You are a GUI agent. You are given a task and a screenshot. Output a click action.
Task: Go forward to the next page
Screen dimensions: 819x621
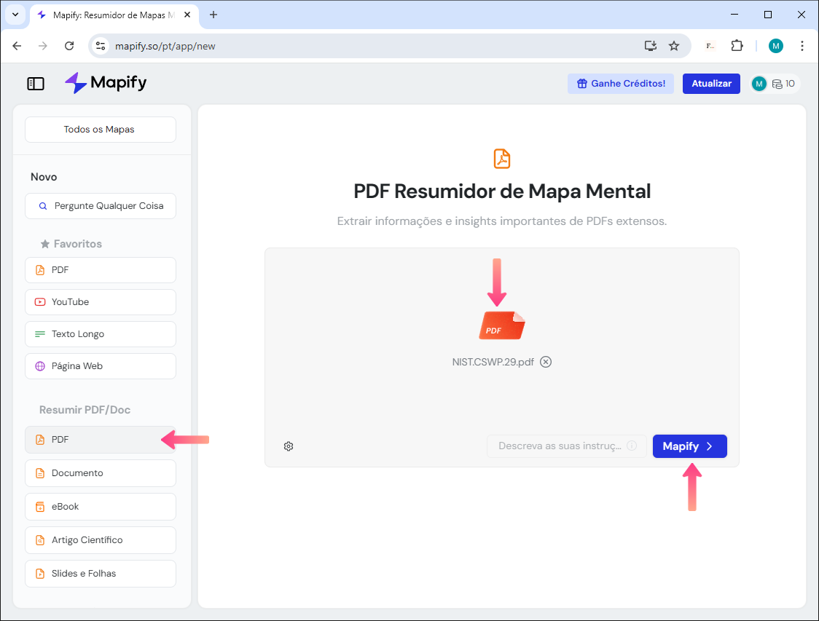click(43, 46)
